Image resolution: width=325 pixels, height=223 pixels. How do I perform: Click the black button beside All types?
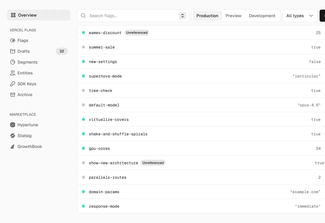coord(322,16)
